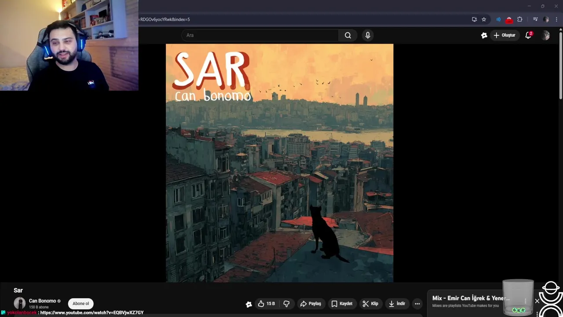Click the sparkle icon next to like button
This screenshot has width=563, height=317.
[249, 304]
